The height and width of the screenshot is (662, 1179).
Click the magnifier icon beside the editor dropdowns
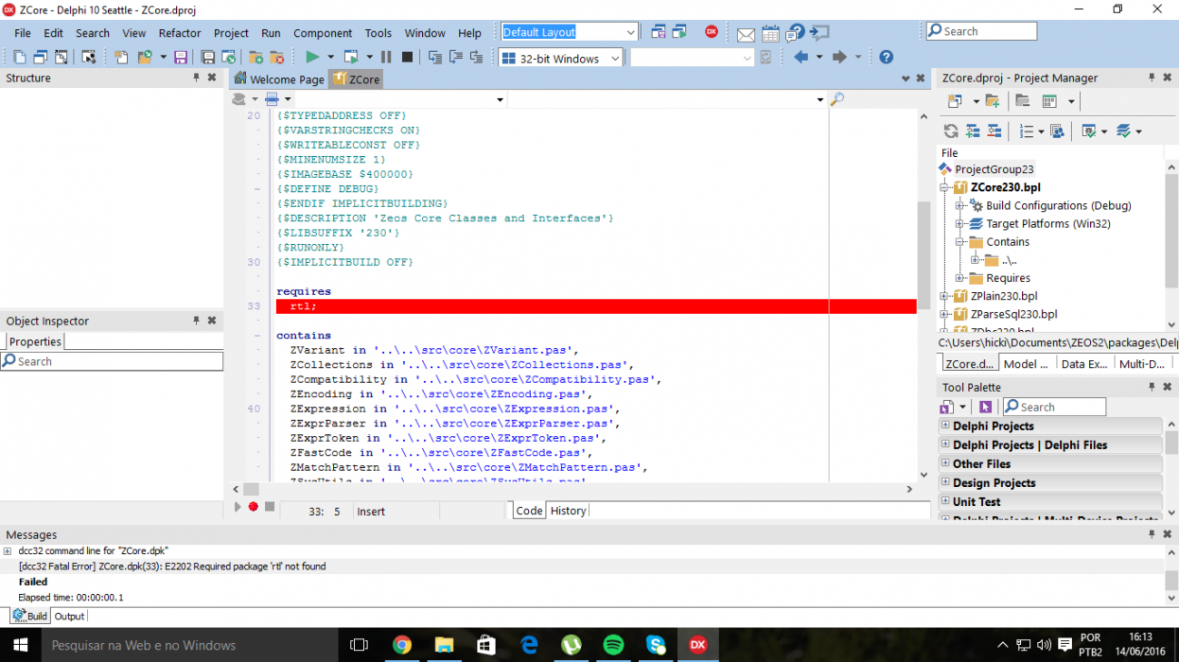click(836, 99)
